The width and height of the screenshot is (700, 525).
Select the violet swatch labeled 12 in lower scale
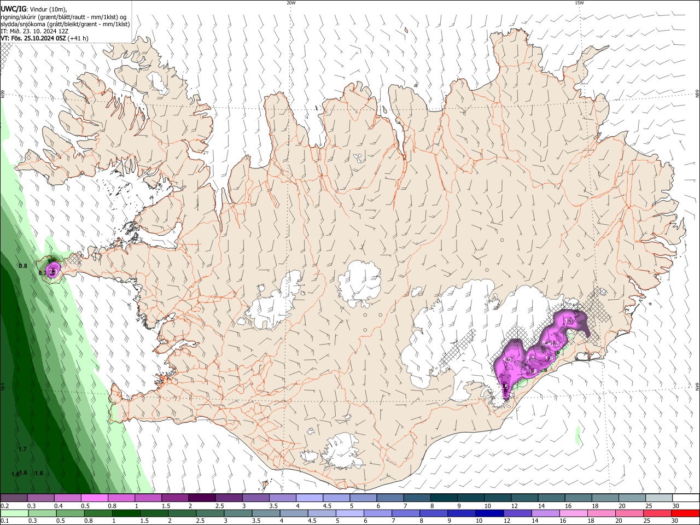click(x=518, y=514)
